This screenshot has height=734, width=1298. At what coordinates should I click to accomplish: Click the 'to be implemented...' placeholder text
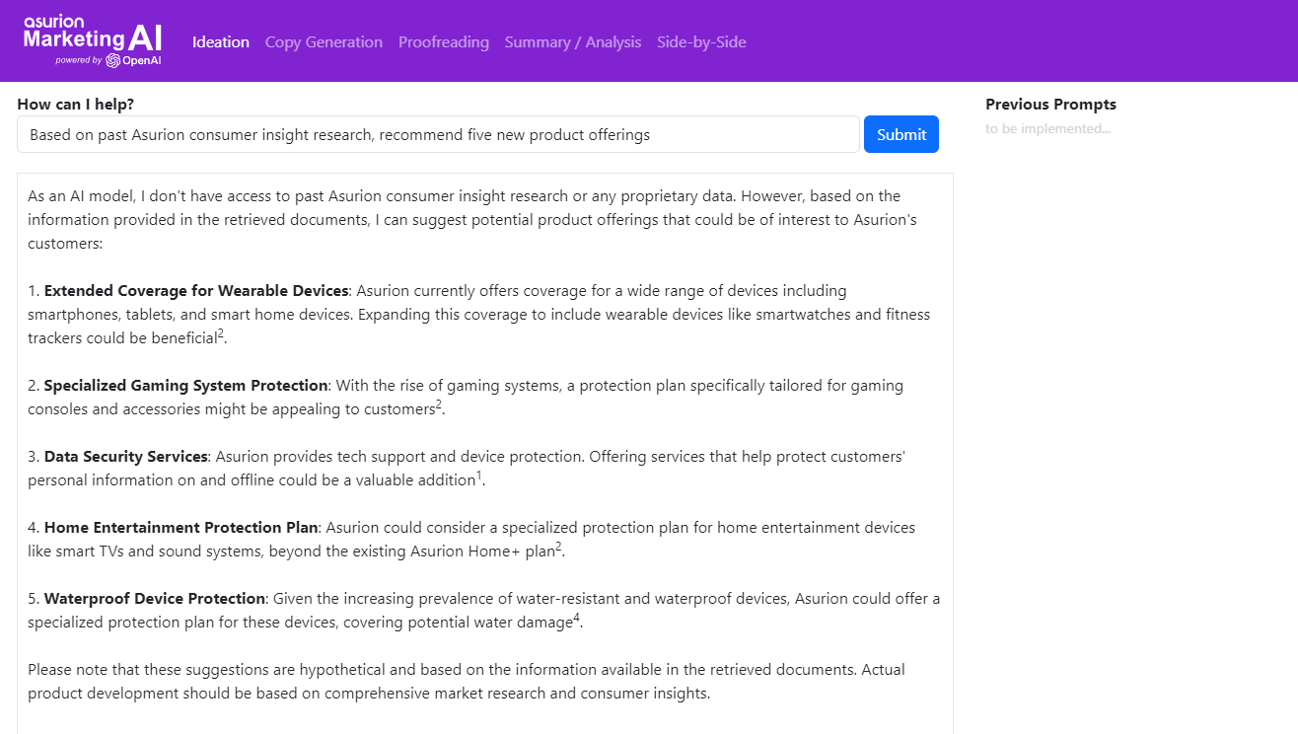point(1047,129)
